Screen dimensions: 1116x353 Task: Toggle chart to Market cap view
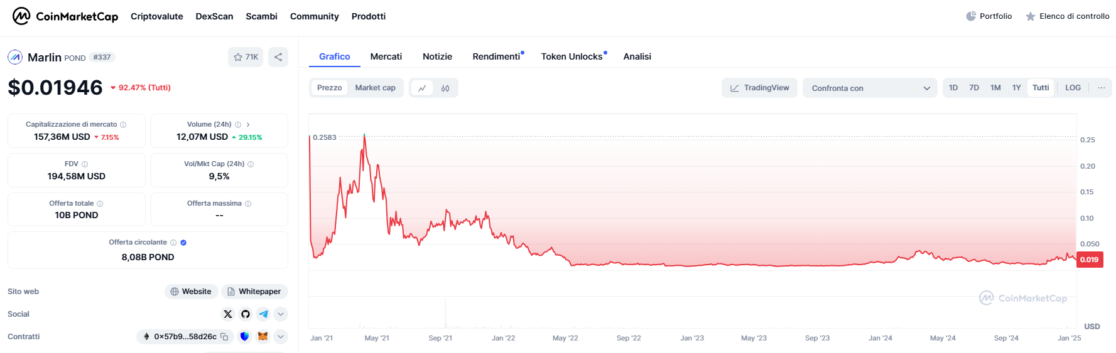pyautogui.click(x=375, y=88)
